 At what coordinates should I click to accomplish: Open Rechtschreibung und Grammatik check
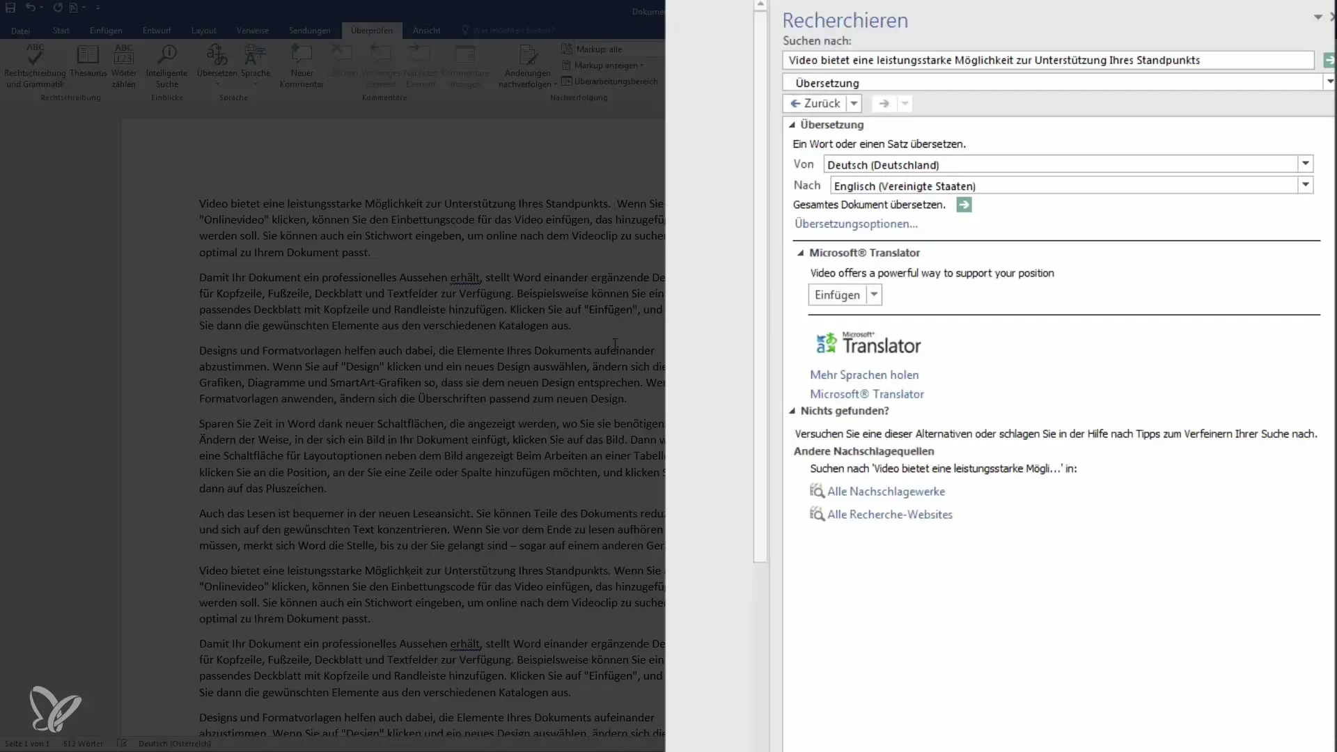pyautogui.click(x=35, y=66)
